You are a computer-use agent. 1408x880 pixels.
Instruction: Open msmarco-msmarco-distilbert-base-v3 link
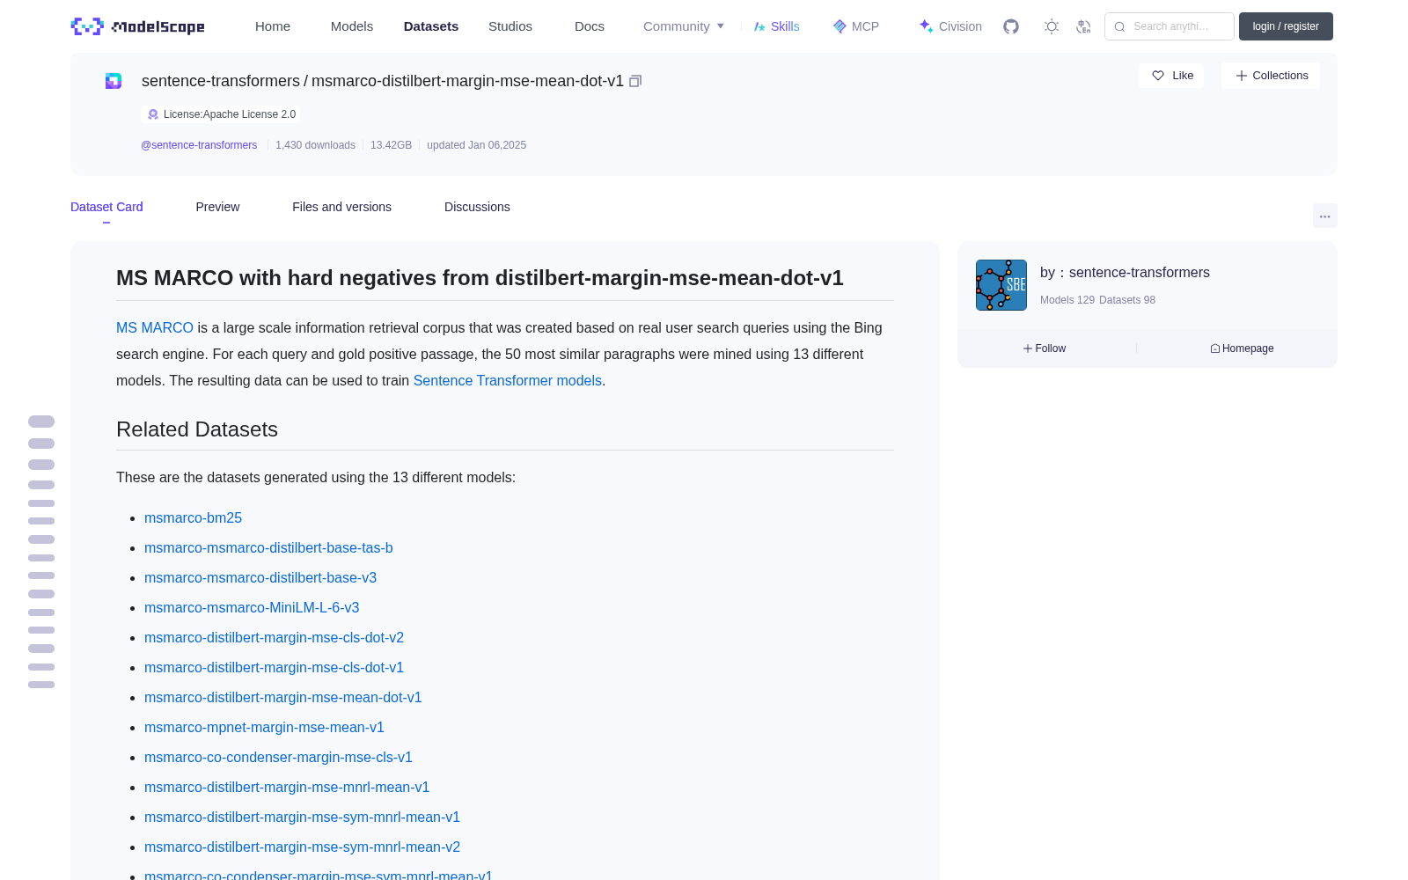click(260, 578)
